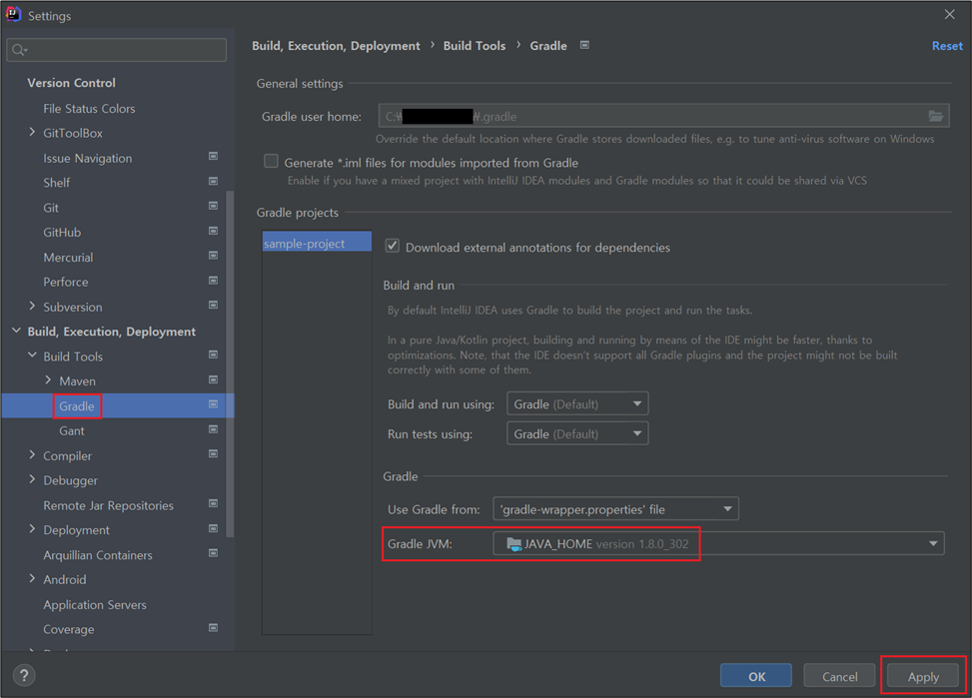Click project-level icon beside Coverage
This screenshot has height=698, width=972.
pyautogui.click(x=213, y=628)
